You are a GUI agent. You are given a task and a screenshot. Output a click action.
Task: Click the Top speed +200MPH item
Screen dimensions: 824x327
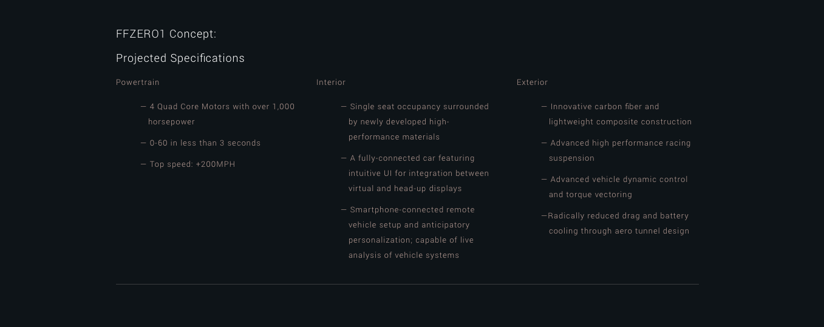[x=188, y=164]
